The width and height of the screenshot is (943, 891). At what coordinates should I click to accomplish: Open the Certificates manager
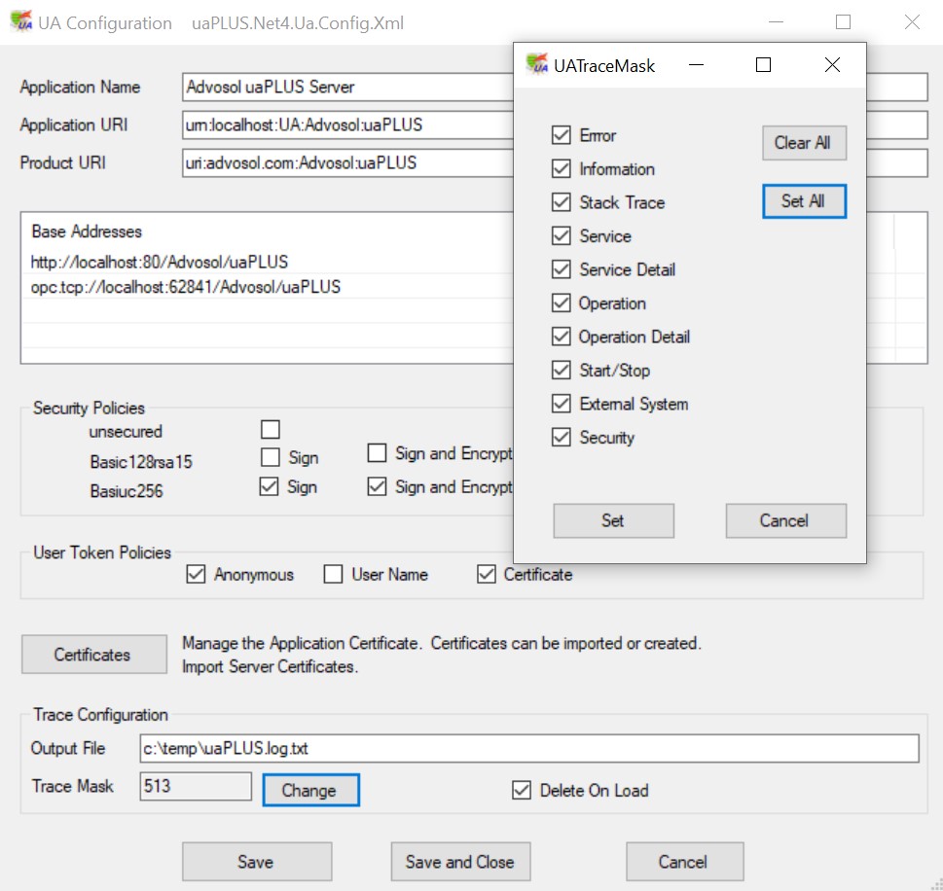click(93, 655)
